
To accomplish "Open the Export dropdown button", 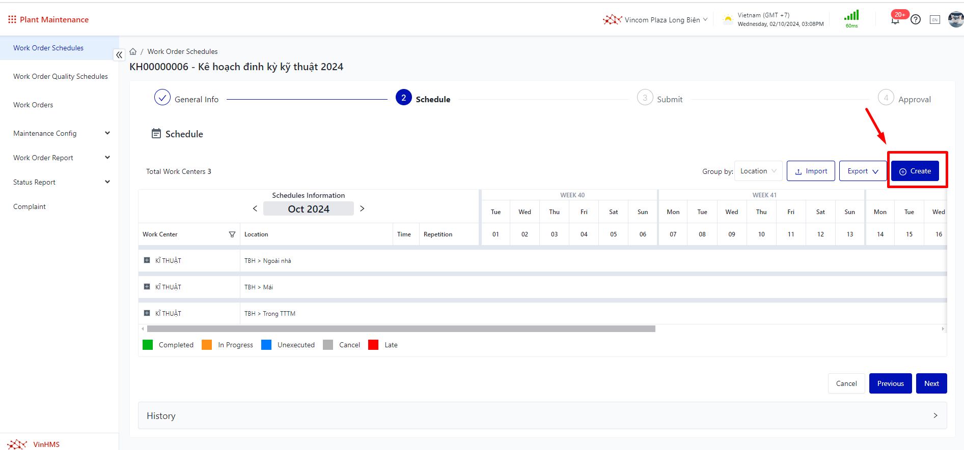I will (x=863, y=171).
